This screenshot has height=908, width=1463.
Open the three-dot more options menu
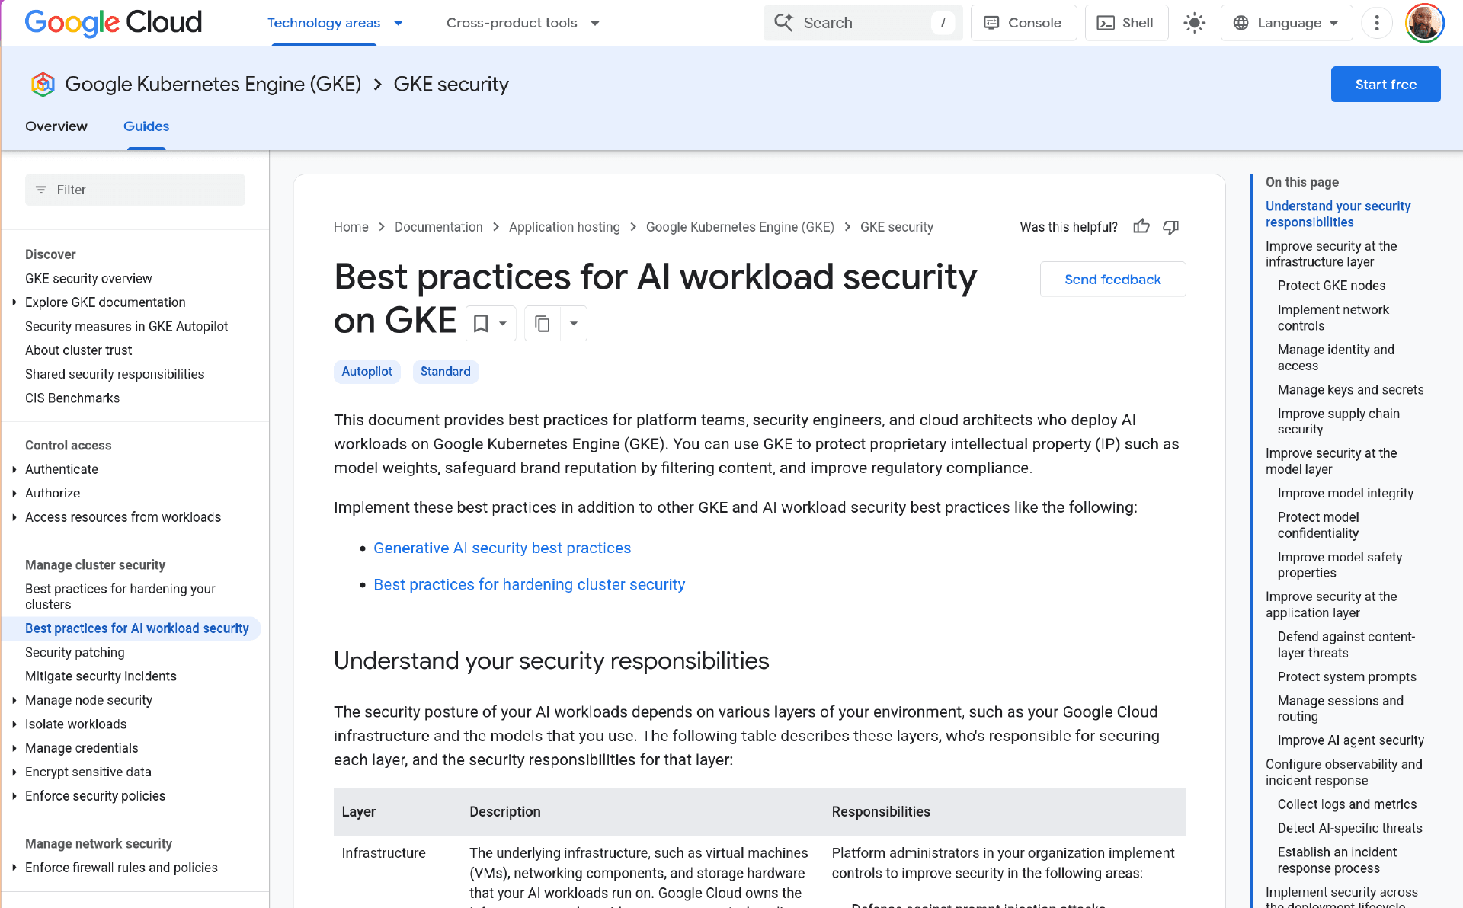(x=1376, y=23)
